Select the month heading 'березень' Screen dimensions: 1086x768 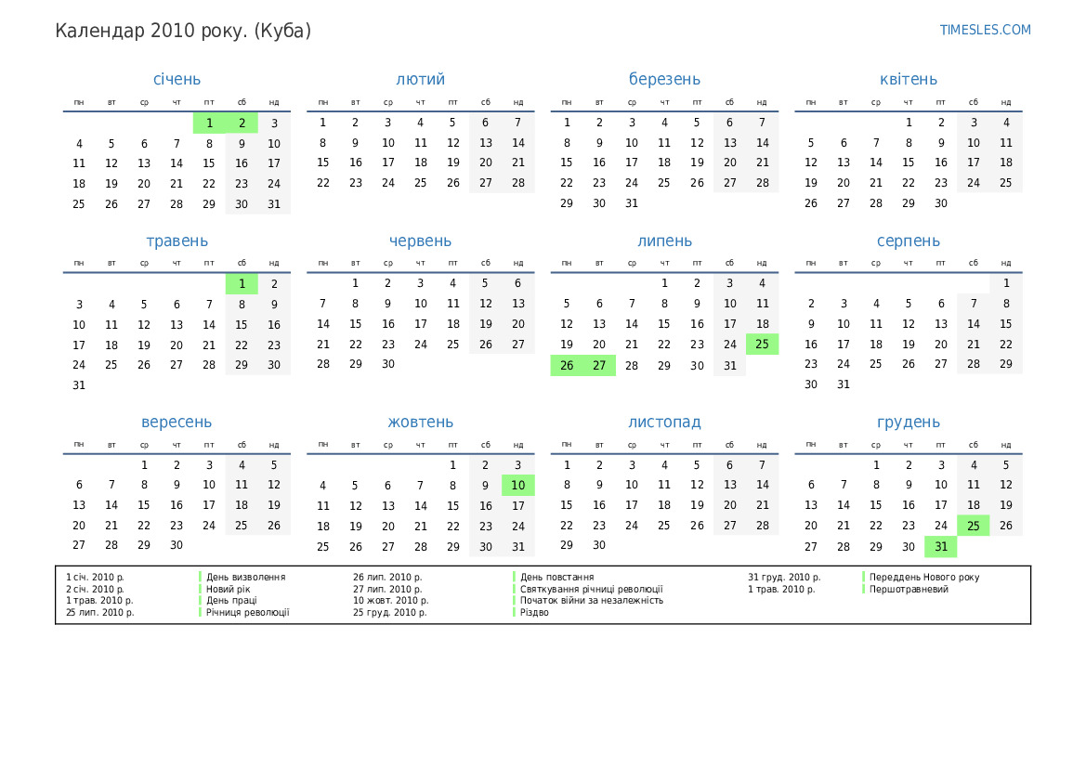[664, 79]
